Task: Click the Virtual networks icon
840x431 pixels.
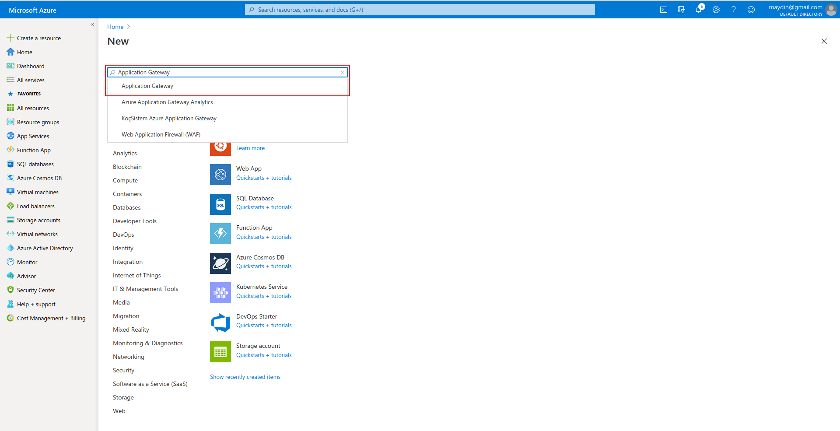Action: (10, 234)
